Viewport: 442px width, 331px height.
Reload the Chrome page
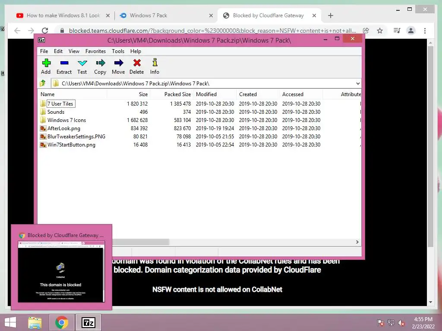[45, 31]
